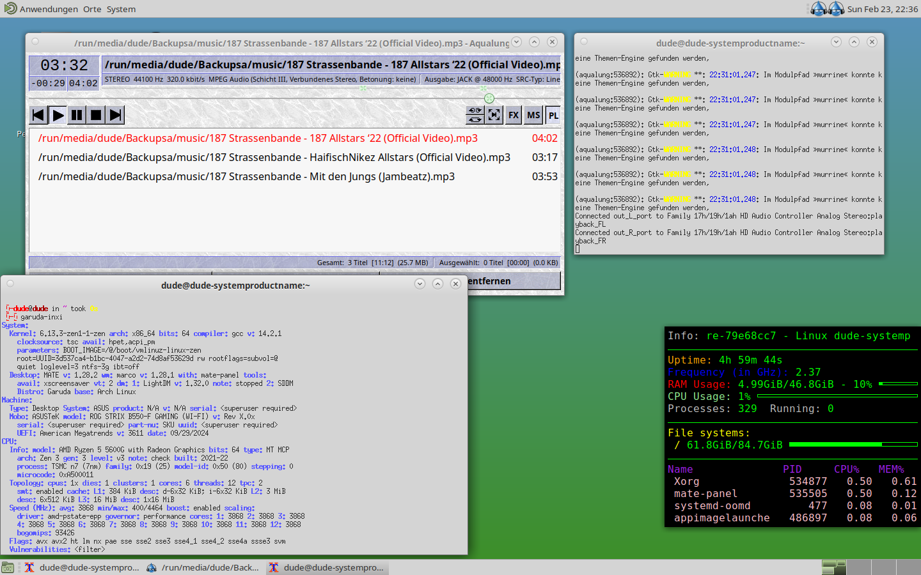Stop playback in Aqualung
The height and width of the screenshot is (575, 921).
(96, 115)
